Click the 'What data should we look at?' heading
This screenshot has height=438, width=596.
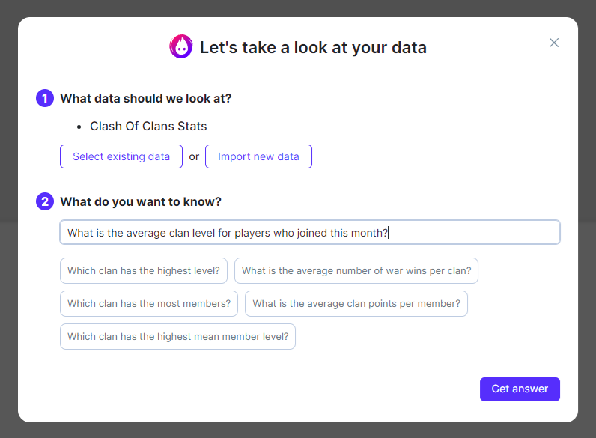pos(146,98)
